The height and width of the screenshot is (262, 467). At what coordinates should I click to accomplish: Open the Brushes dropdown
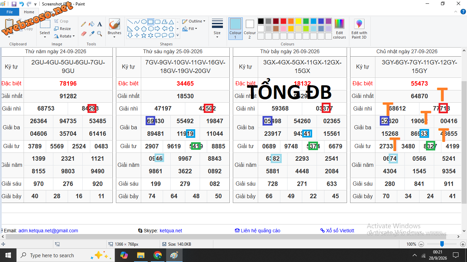tap(115, 37)
